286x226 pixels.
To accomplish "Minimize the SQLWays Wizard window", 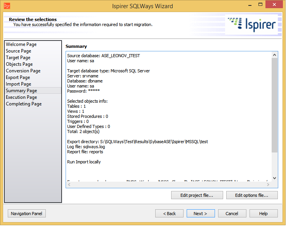I will (250, 5).
